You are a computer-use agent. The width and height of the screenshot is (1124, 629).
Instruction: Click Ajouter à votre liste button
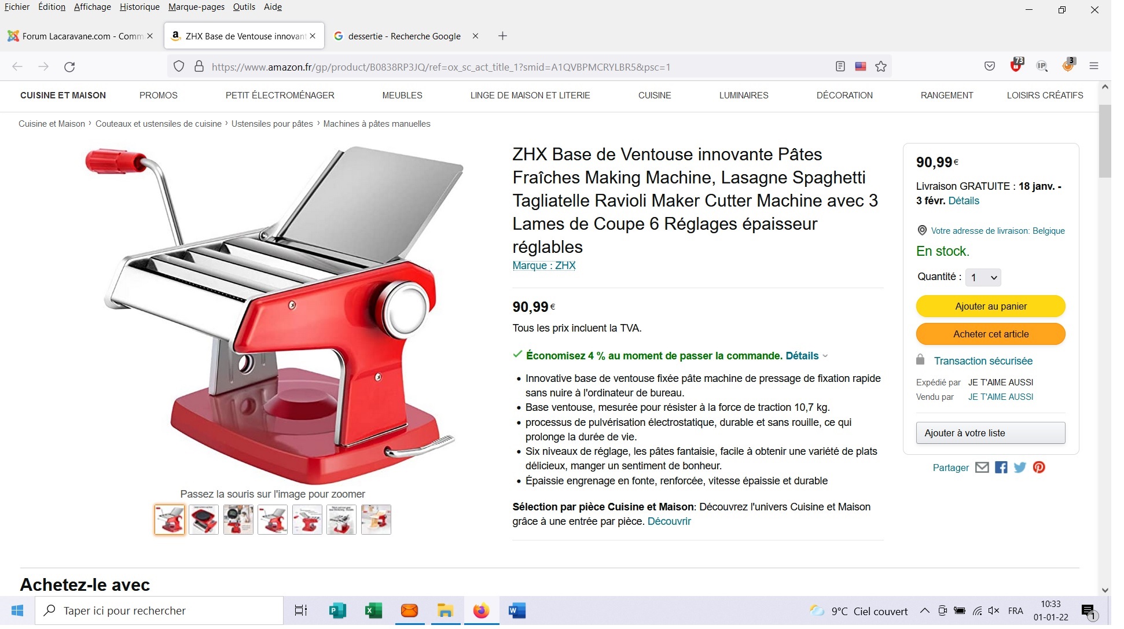[990, 433]
